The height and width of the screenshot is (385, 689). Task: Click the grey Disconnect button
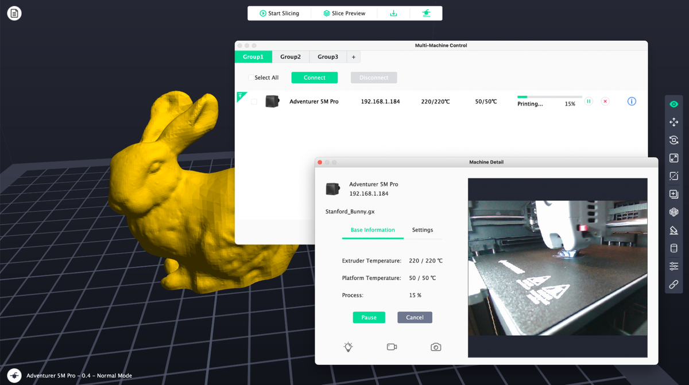pos(374,77)
